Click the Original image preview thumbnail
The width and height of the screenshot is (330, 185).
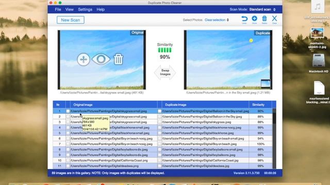click(102, 60)
